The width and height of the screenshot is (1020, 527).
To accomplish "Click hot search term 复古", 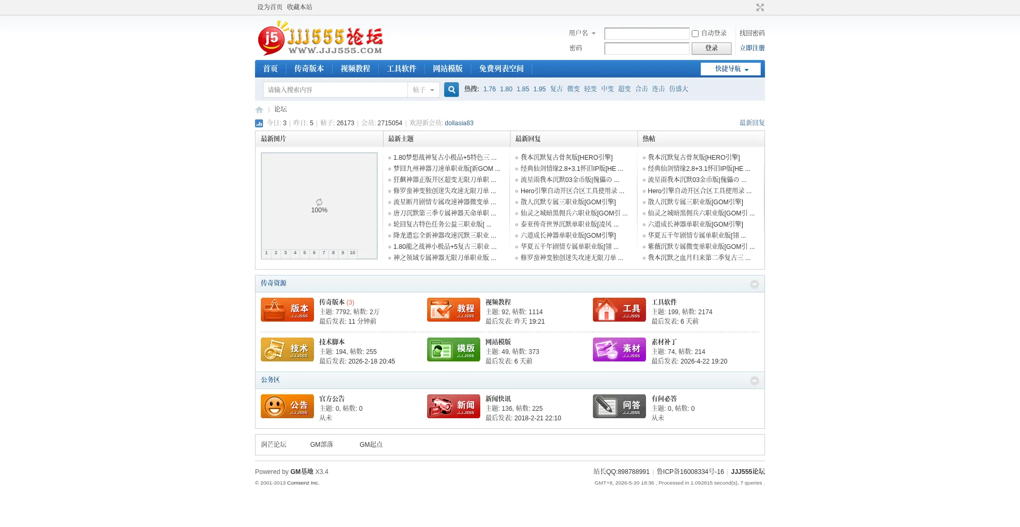I will click(x=557, y=89).
